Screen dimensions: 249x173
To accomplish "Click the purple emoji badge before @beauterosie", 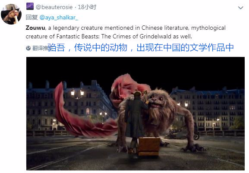I will [30, 6].
